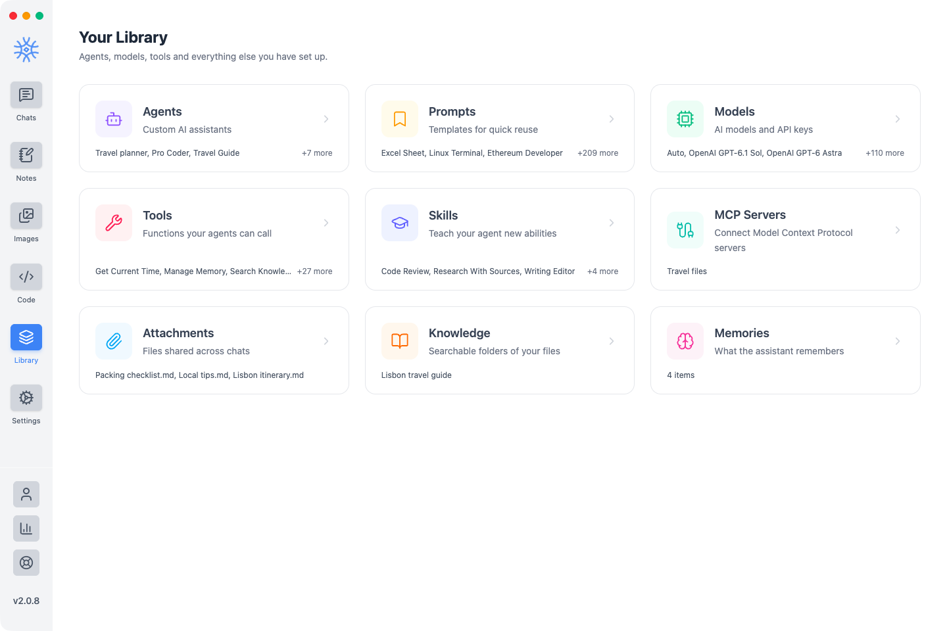Expand Knowledge card with its chevron
The width and height of the screenshot is (947, 631).
pyautogui.click(x=612, y=341)
